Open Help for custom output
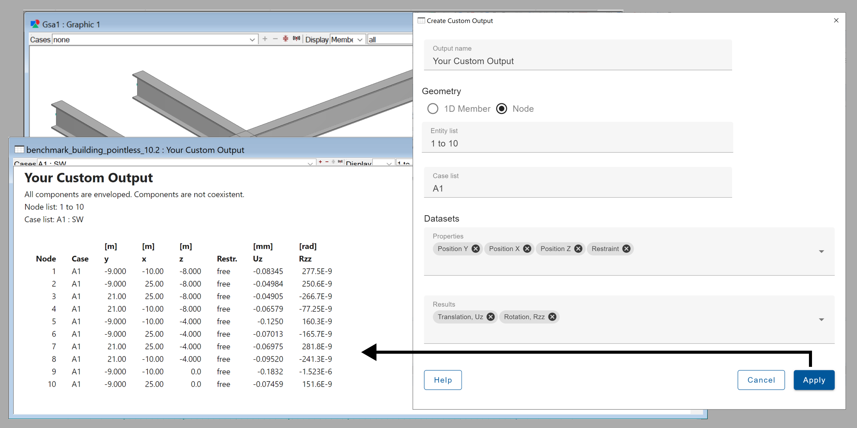The image size is (857, 428). (x=443, y=380)
